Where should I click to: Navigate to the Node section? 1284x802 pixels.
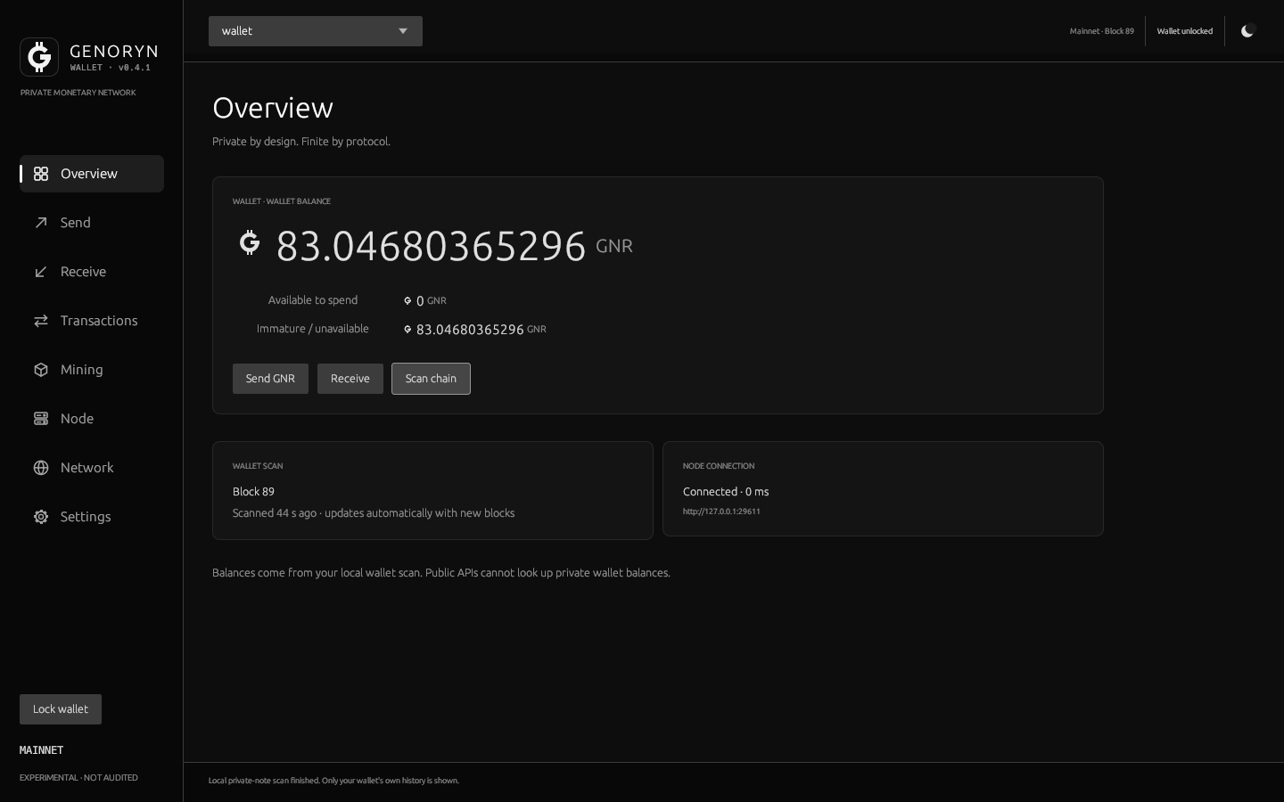pos(92,419)
